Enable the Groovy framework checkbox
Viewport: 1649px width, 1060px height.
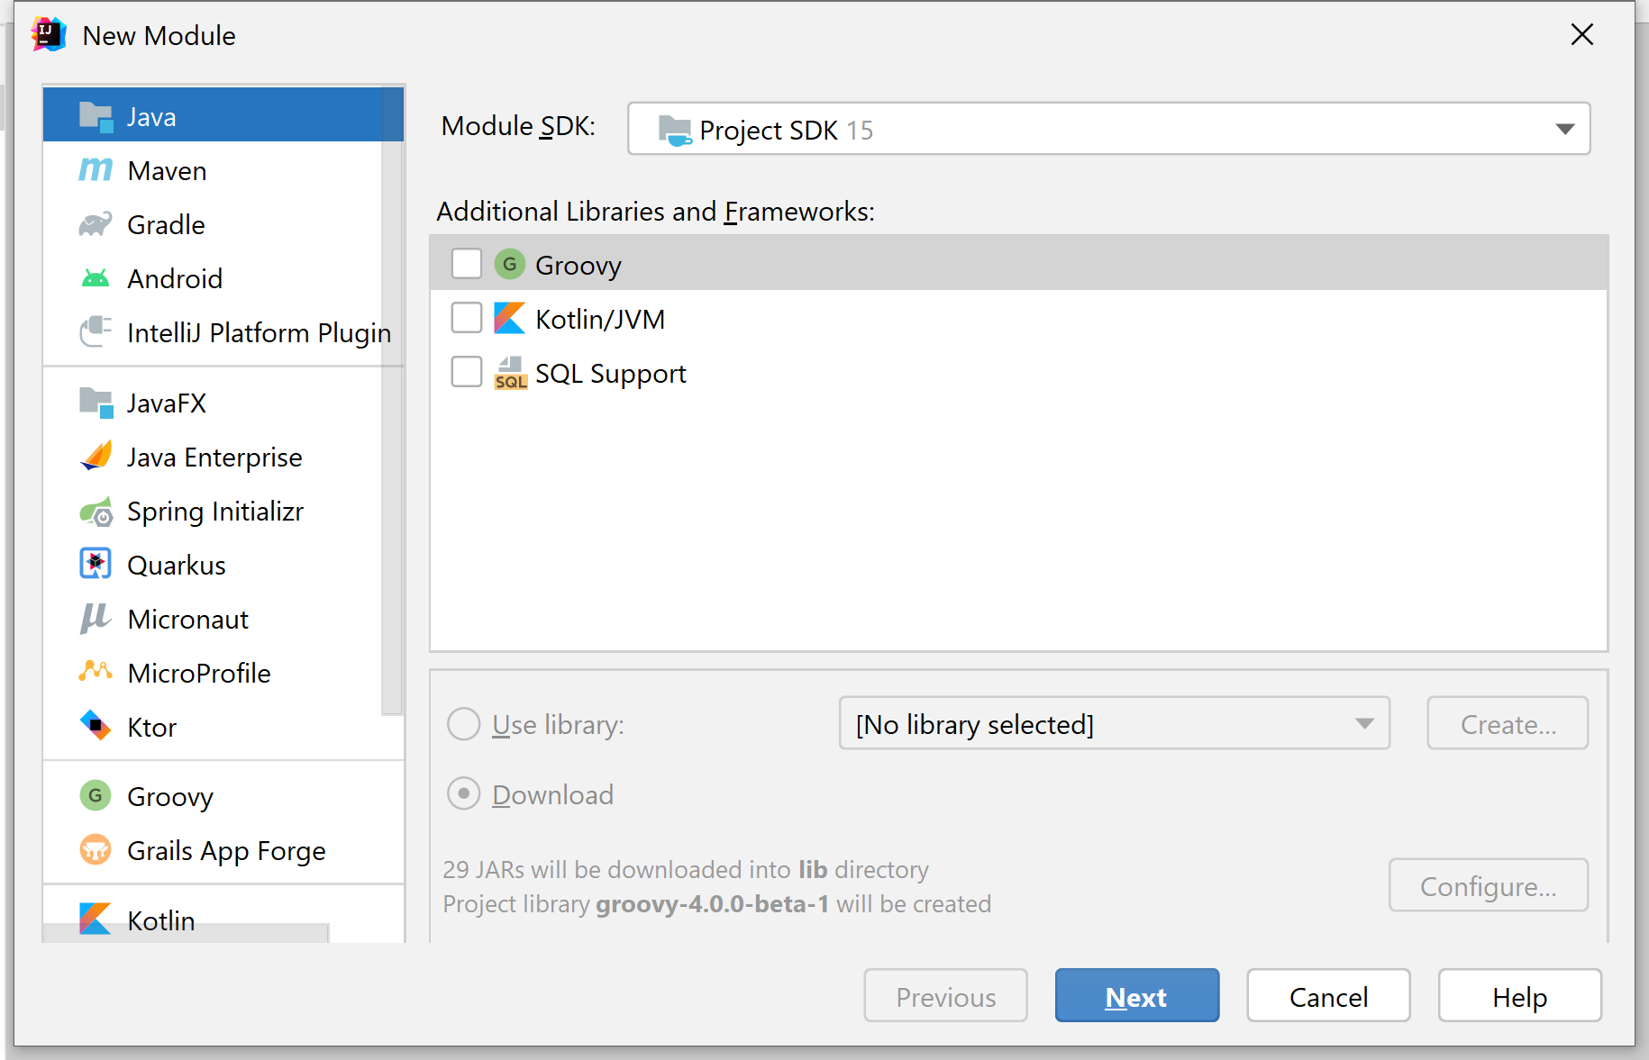point(467,264)
